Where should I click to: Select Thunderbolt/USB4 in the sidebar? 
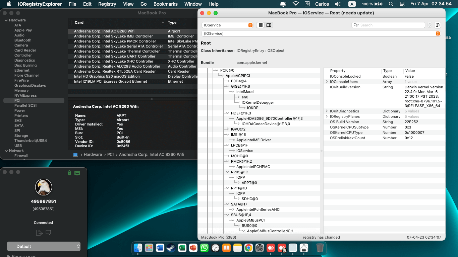(x=31, y=141)
